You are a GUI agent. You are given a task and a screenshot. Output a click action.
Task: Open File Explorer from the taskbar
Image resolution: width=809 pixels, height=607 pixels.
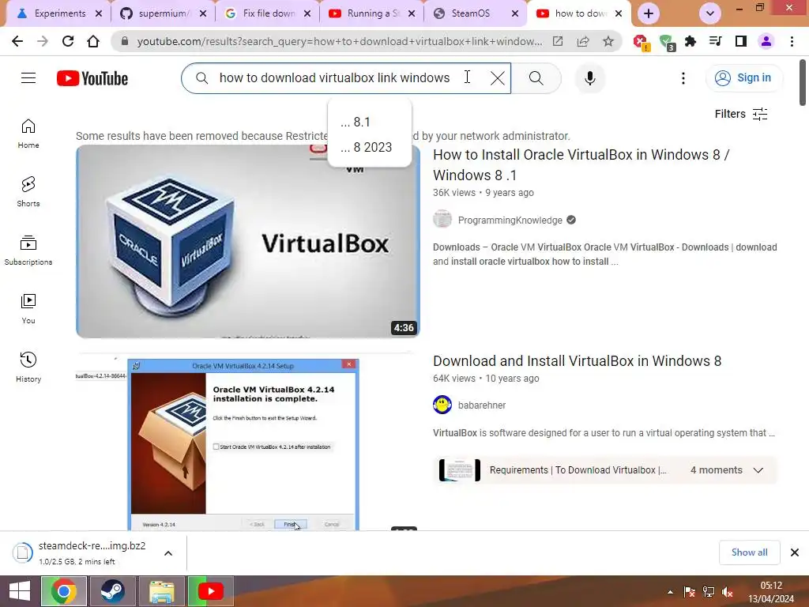pyautogui.click(x=161, y=591)
